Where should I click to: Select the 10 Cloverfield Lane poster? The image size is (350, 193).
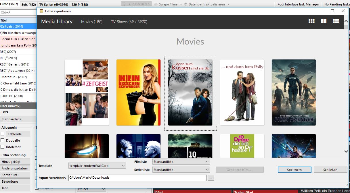coord(190,146)
